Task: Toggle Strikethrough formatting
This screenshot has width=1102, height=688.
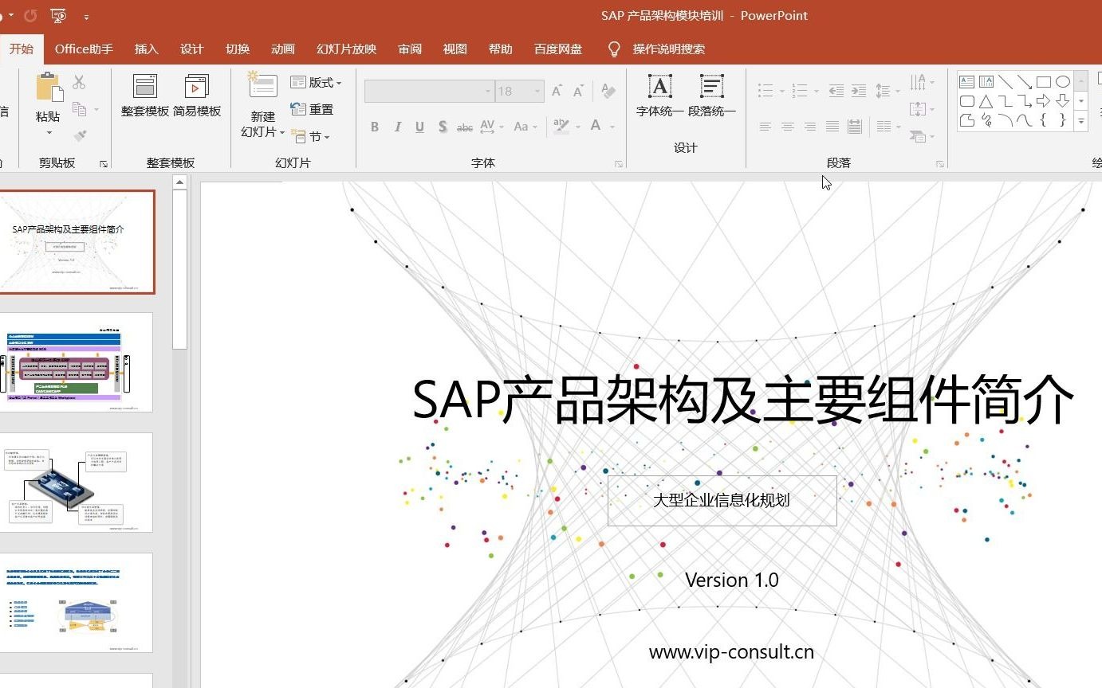Action: tap(465, 127)
